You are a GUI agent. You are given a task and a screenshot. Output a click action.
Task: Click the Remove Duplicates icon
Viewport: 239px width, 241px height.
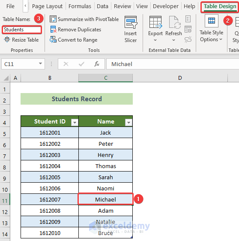tap(53, 29)
